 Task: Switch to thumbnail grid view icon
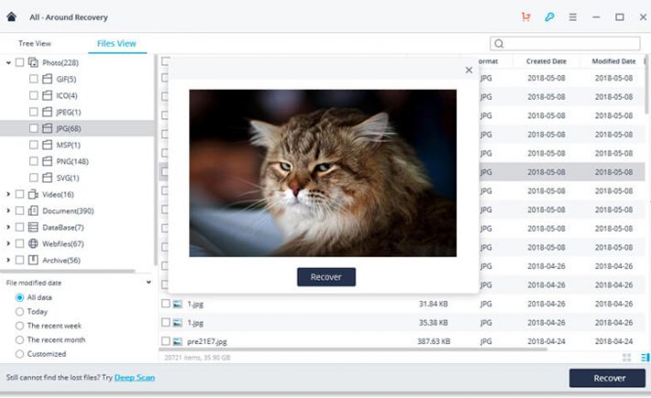pyautogui.click(x=626, y=358)
